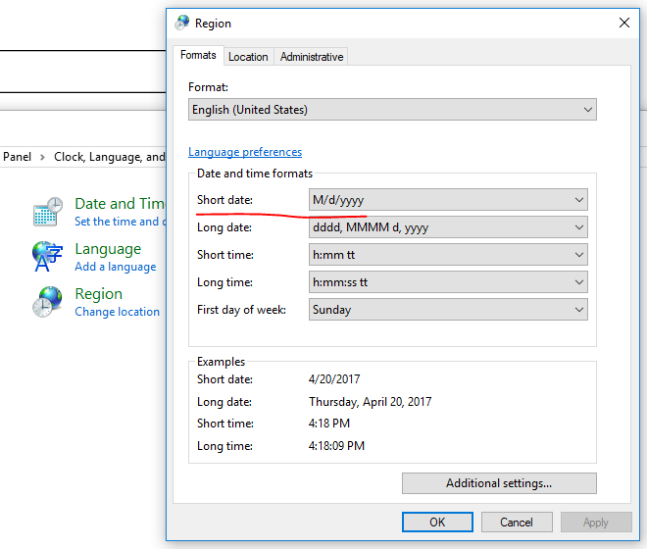Switch to the Location tab

(x=248, y=57)
